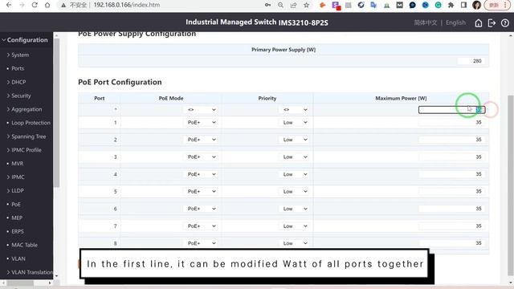Click the switch home icon in header
Image resolution: width=514 pixels, height=289 pixels.
[479, 23]
